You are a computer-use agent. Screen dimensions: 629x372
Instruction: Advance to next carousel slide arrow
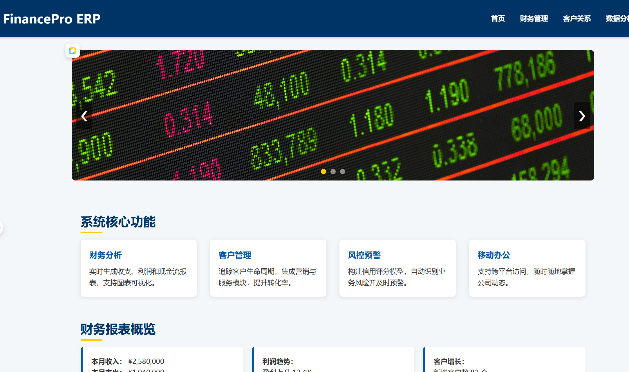[581, 116]
